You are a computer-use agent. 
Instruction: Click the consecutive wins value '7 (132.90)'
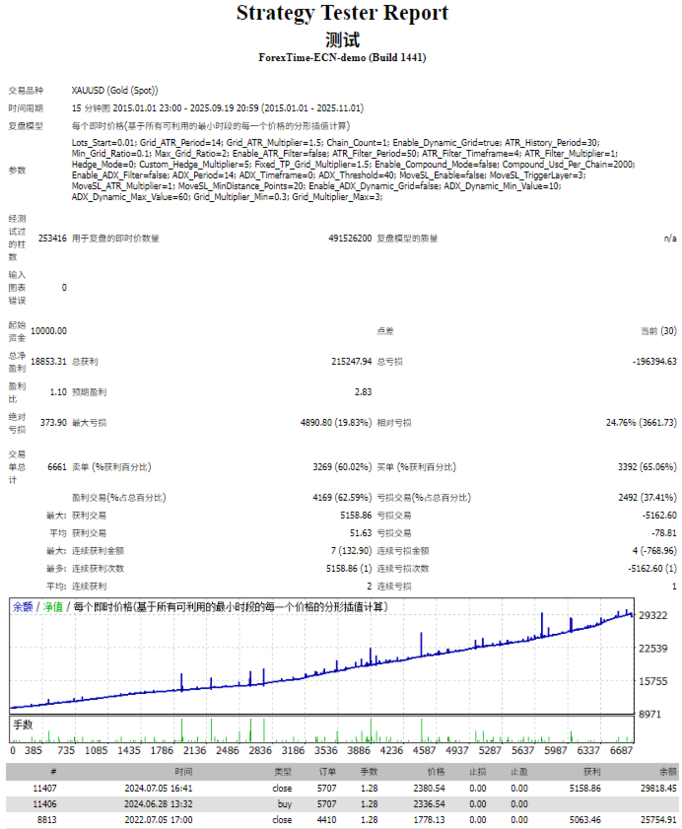pyautogui.click(x=351, y=551)
